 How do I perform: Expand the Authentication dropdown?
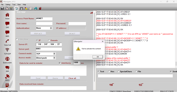pyautogui.click(x=51, y=28)
